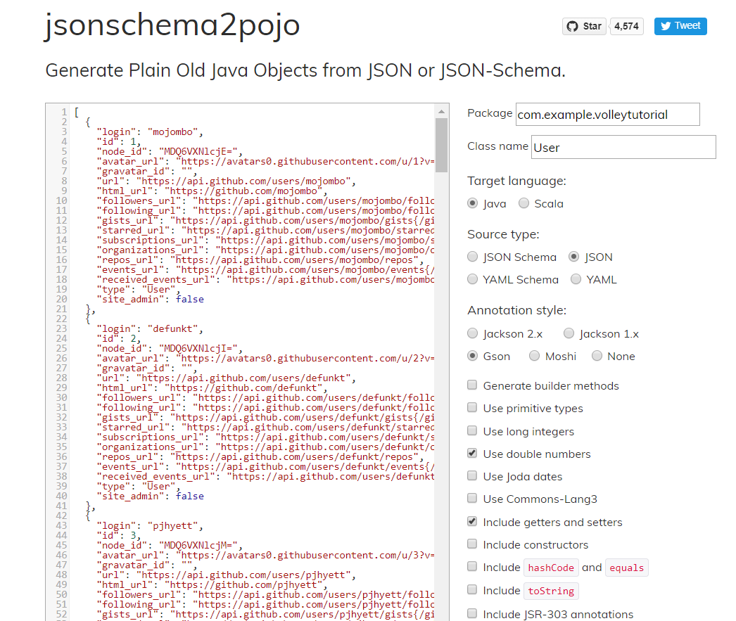Click "repos_url" line for defunkt
Image resolution: width=736 pixels, height=621 pixels.
click(x=260, y=457)
